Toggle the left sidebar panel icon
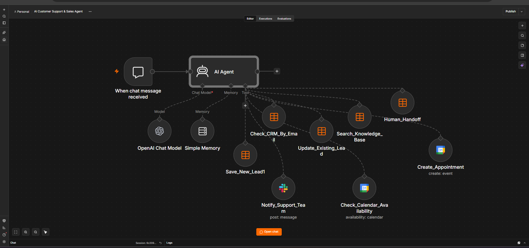 [x=4, y=23]
